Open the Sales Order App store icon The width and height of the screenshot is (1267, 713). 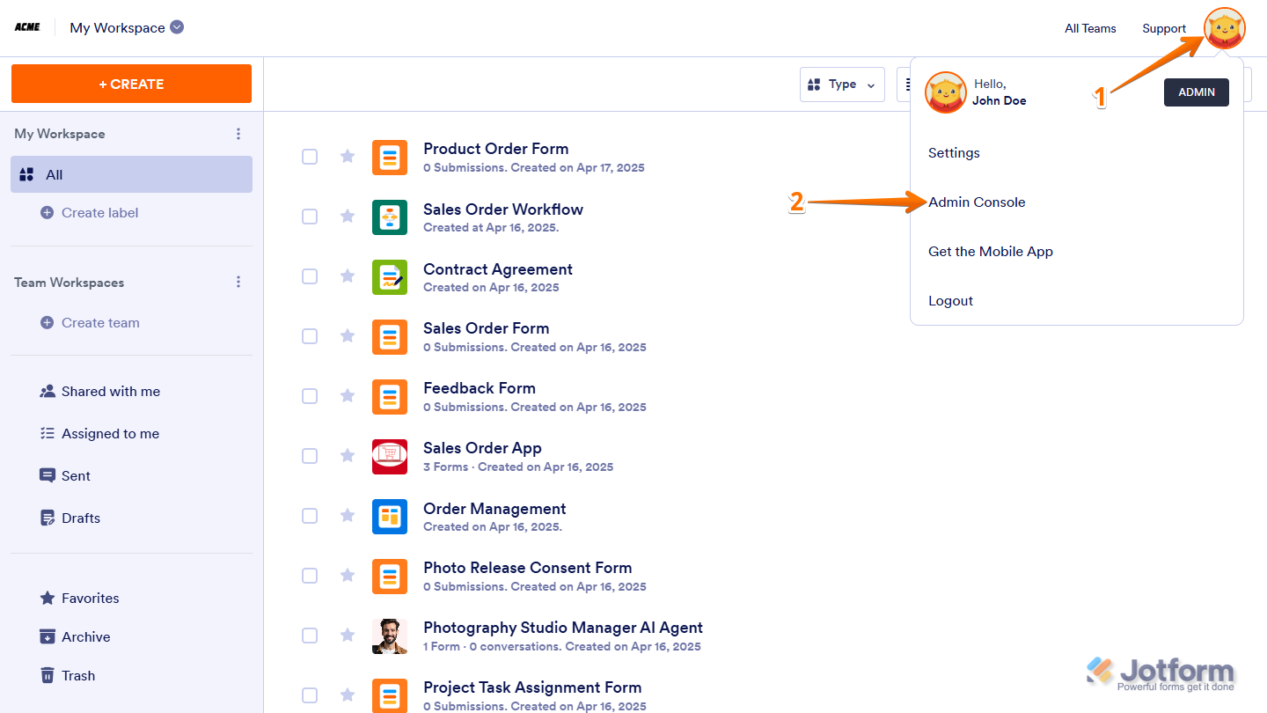point(390,456)
